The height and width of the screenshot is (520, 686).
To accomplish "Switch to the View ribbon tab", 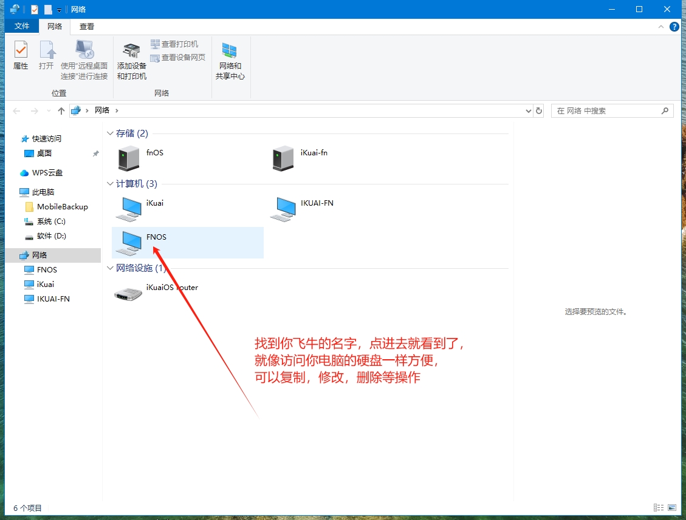I will click(x=87, y=26).
